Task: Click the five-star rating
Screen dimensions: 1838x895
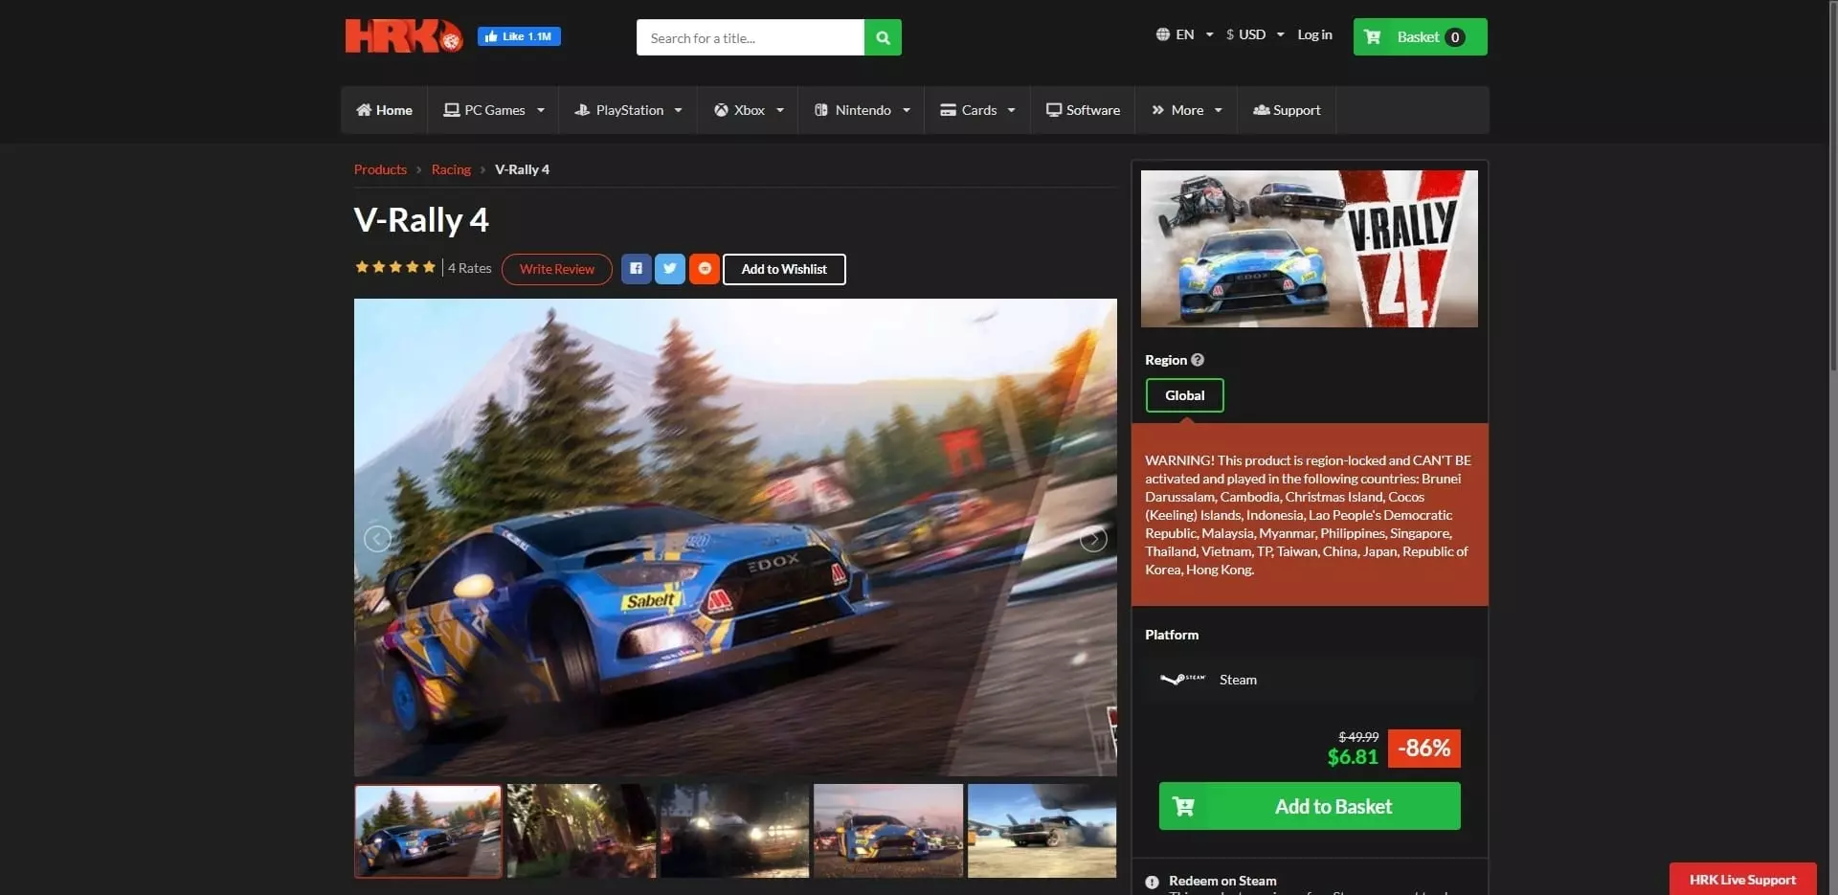Action: tap(395, 267)
